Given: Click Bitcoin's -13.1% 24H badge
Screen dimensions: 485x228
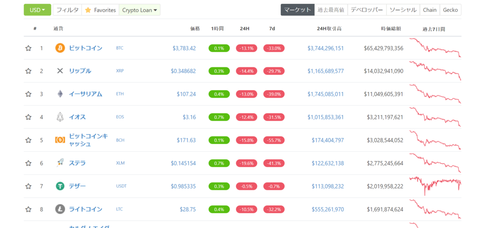Looking at the screenshot, I should click(x=246, y=48).
